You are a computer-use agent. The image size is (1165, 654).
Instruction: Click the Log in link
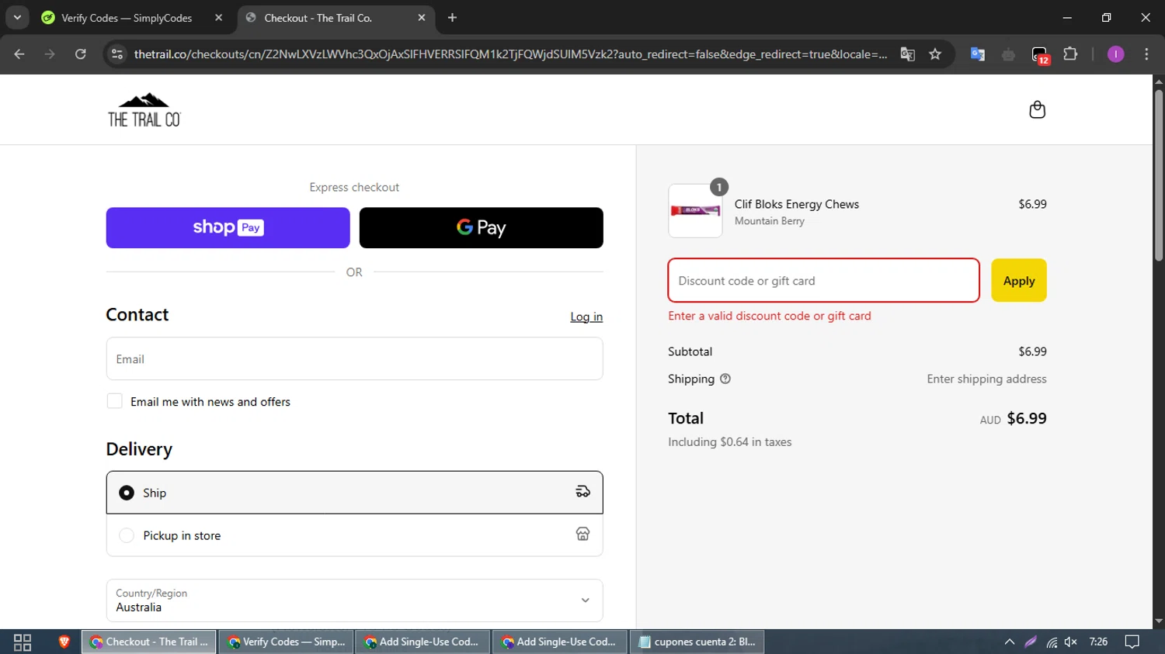586,317
